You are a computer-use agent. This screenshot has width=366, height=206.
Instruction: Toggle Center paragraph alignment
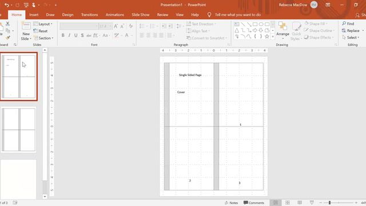point(148,35)
